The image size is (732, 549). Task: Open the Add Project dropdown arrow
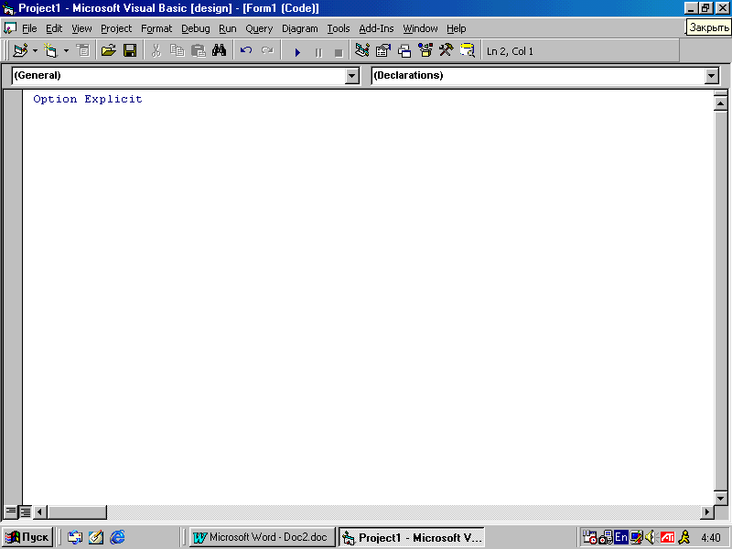pyautogui.click(x=35, y=50)
